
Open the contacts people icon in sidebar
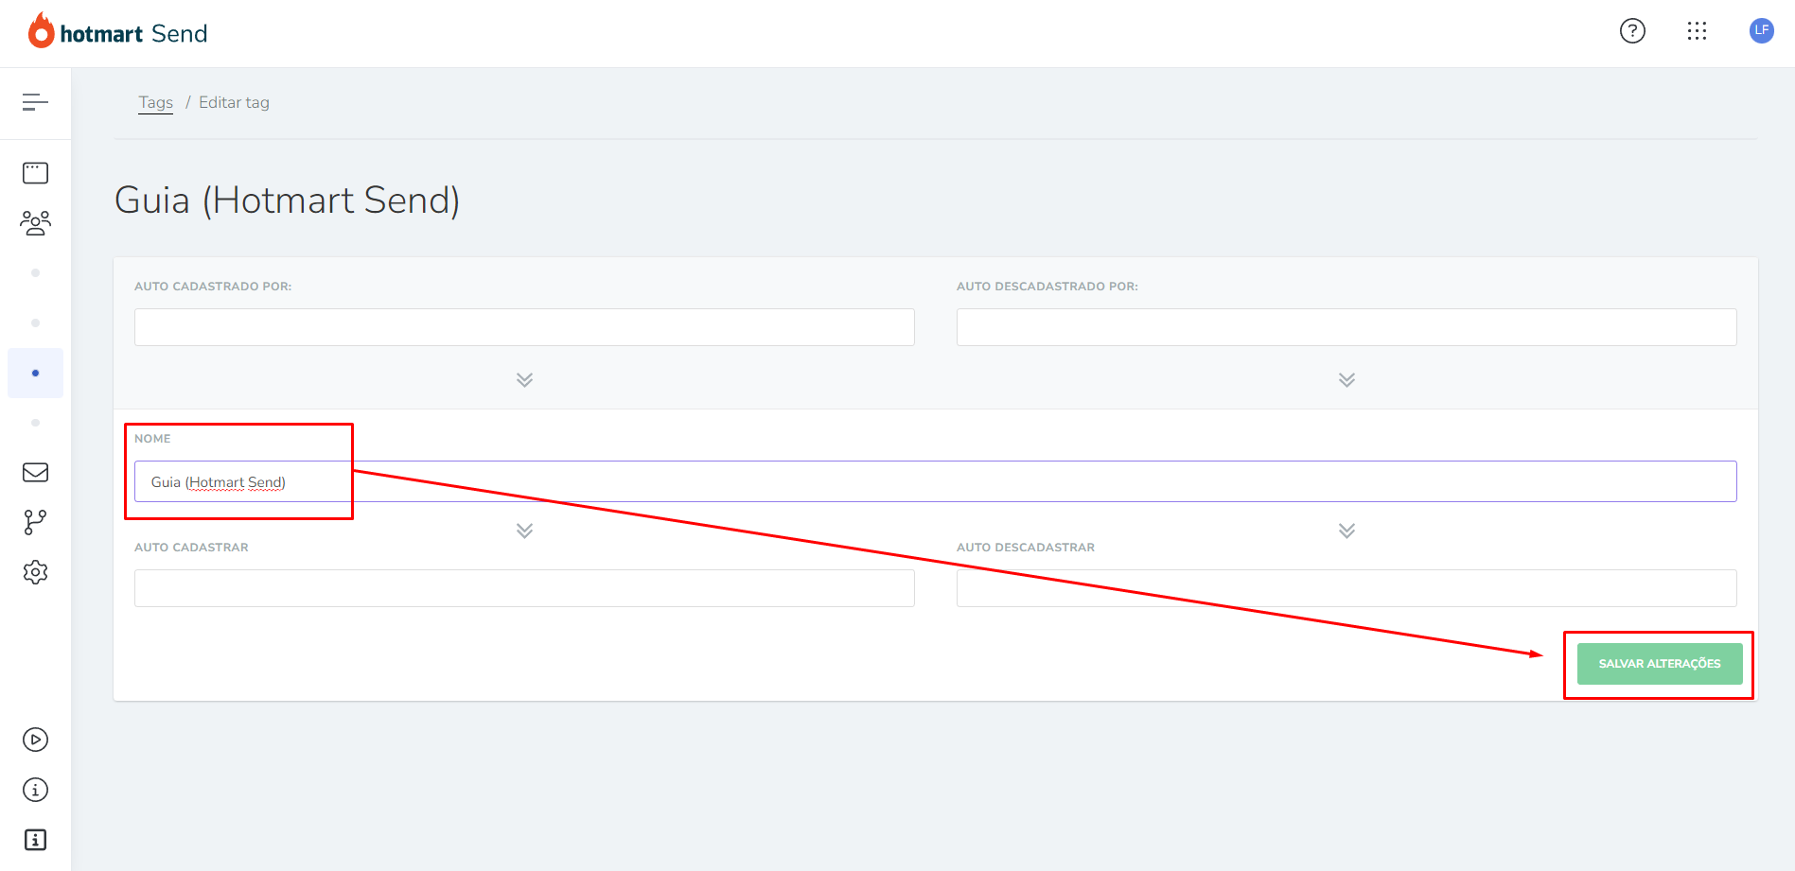35,223
